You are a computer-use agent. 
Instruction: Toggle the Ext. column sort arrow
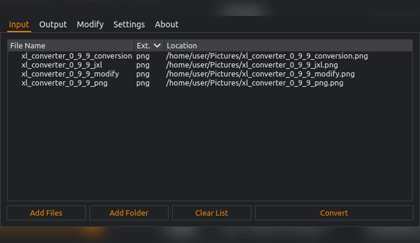click(x=157, y=46)
